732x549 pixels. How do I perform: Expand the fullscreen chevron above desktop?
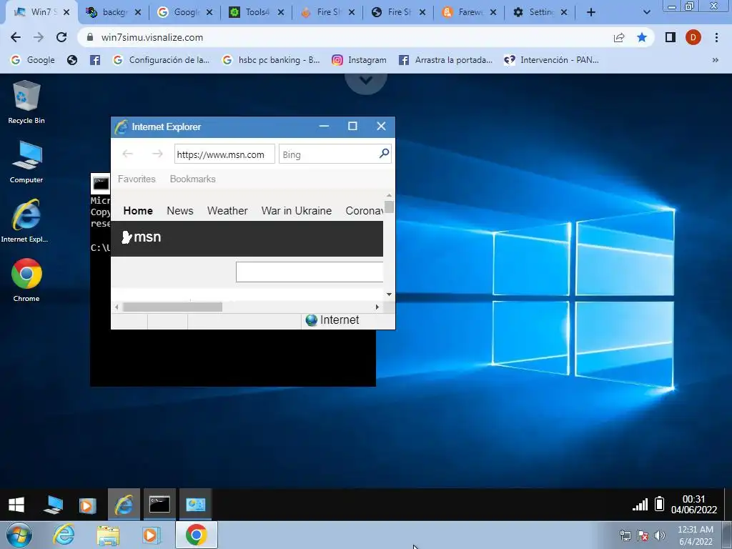pyautogui.click(x=366, y=81)
